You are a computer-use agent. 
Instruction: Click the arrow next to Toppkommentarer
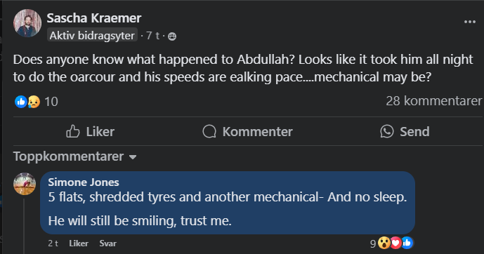pyautogui.click(x=133, y=157)
